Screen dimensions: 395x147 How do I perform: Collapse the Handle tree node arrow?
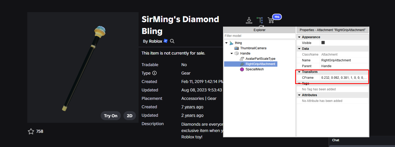pos(232,53)
